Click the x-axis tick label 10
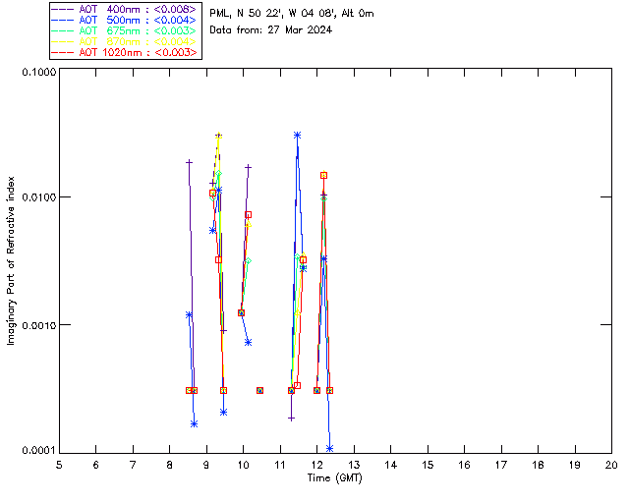The height and width of the screenshot is (503, 629). 243,465
